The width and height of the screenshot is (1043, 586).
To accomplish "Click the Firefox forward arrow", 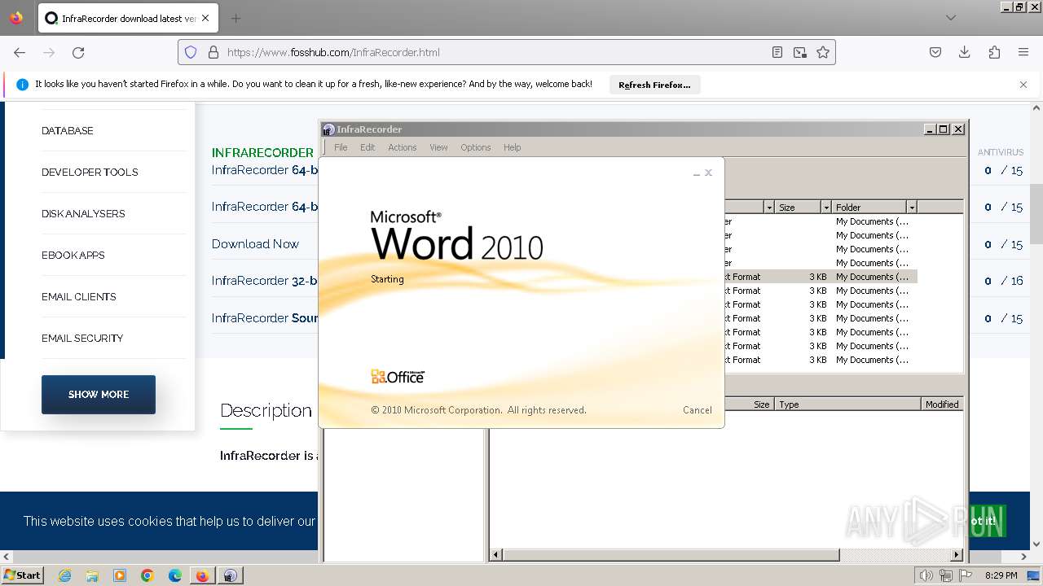I will coord(49,52).
